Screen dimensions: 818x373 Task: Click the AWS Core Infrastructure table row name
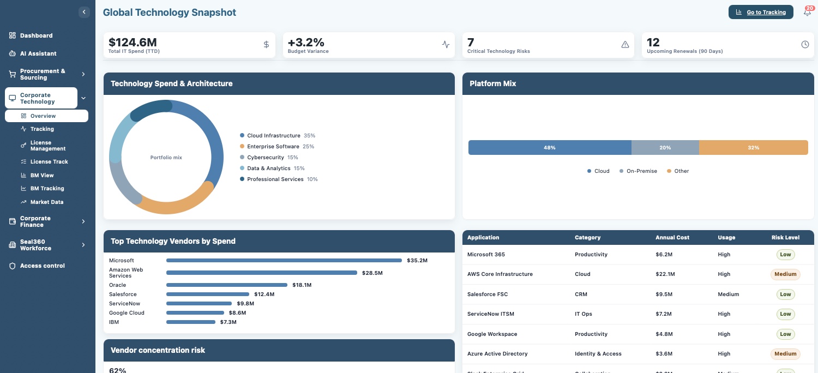(x=500, y=274)
